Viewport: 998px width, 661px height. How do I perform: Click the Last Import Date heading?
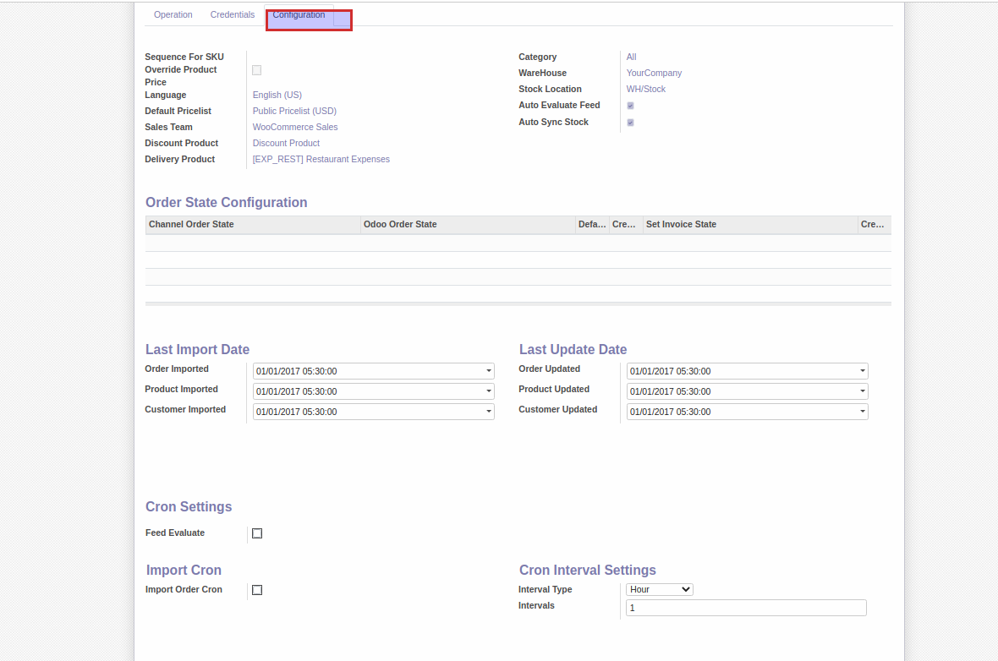click(x=197, y=349)
